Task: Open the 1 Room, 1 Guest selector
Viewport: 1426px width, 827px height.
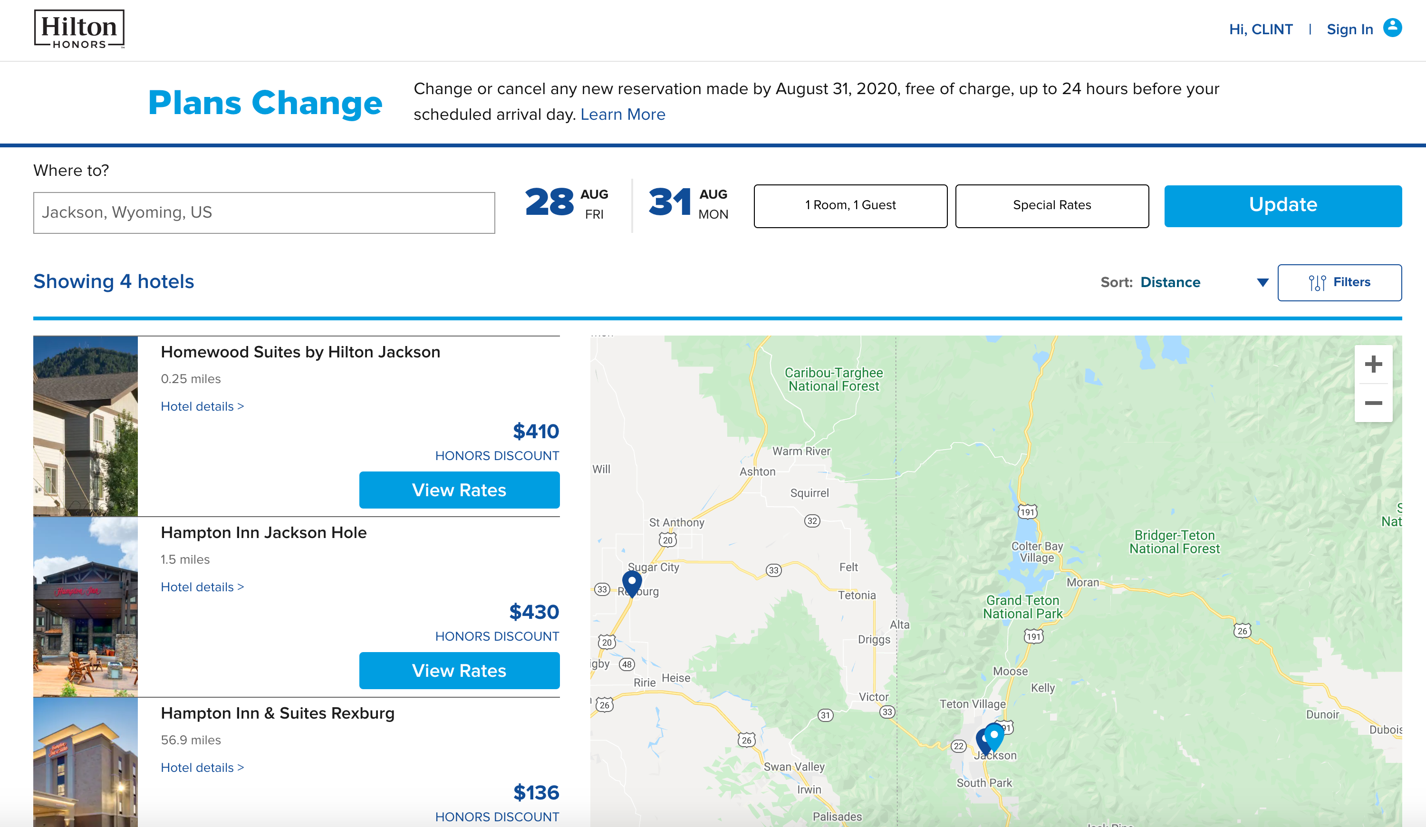Action: pos(850,205)
